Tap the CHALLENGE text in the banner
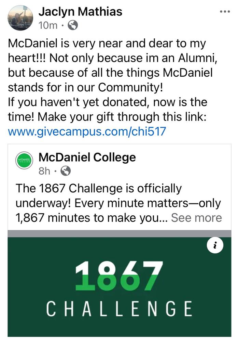This screenshot has height=341, width=239. (x=119, y=308)
